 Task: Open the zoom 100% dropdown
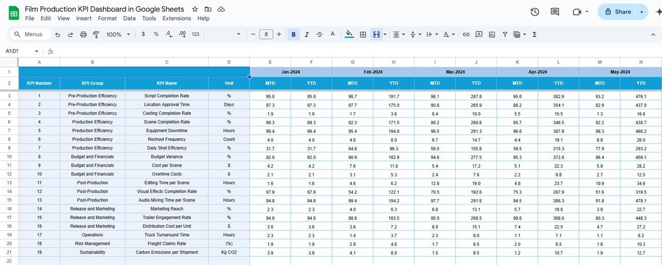[x=118, y=35]
